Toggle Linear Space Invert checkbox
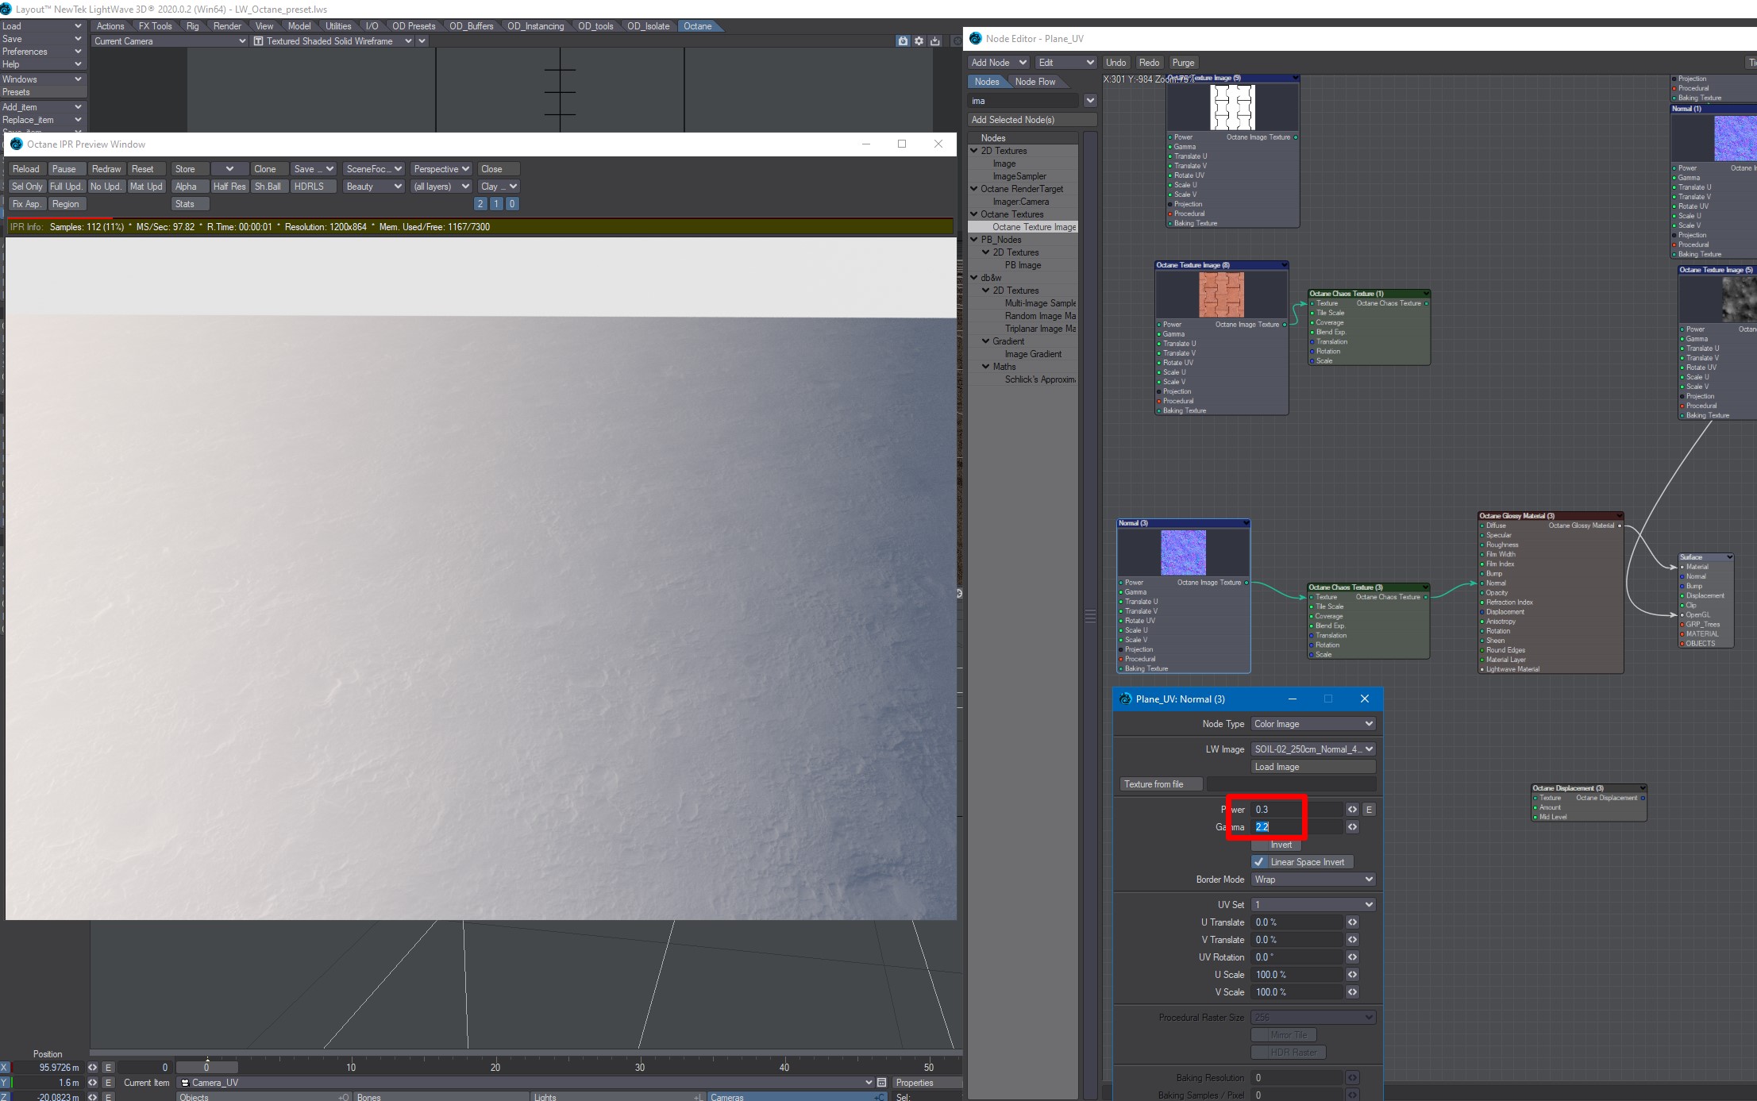The width and height of the screenshot is (1757, 1101). 1259,862
